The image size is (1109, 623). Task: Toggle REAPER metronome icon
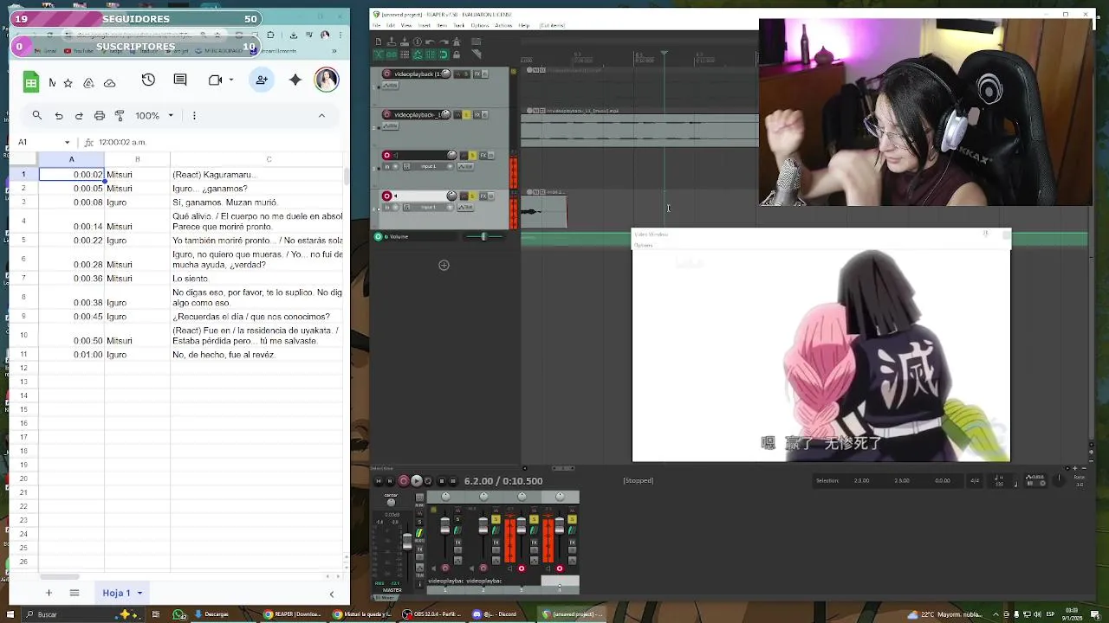click(x=457, y=42)
